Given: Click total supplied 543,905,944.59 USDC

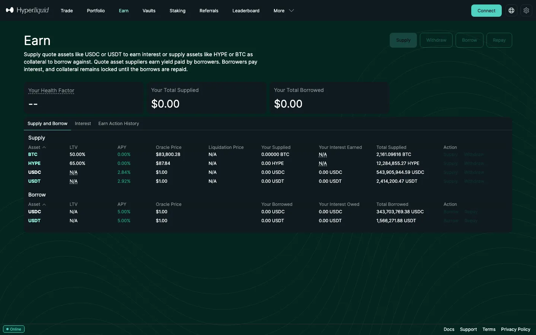Looking at the screenshot, I should click(x=400, y=172).
